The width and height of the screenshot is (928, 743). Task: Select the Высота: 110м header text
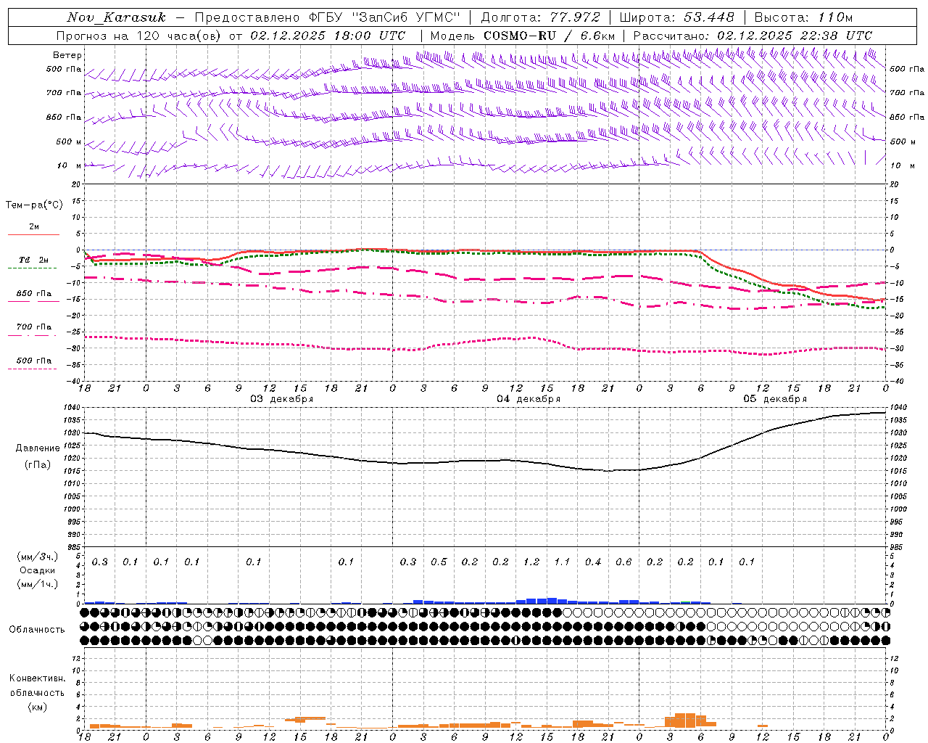coord(804,17)
